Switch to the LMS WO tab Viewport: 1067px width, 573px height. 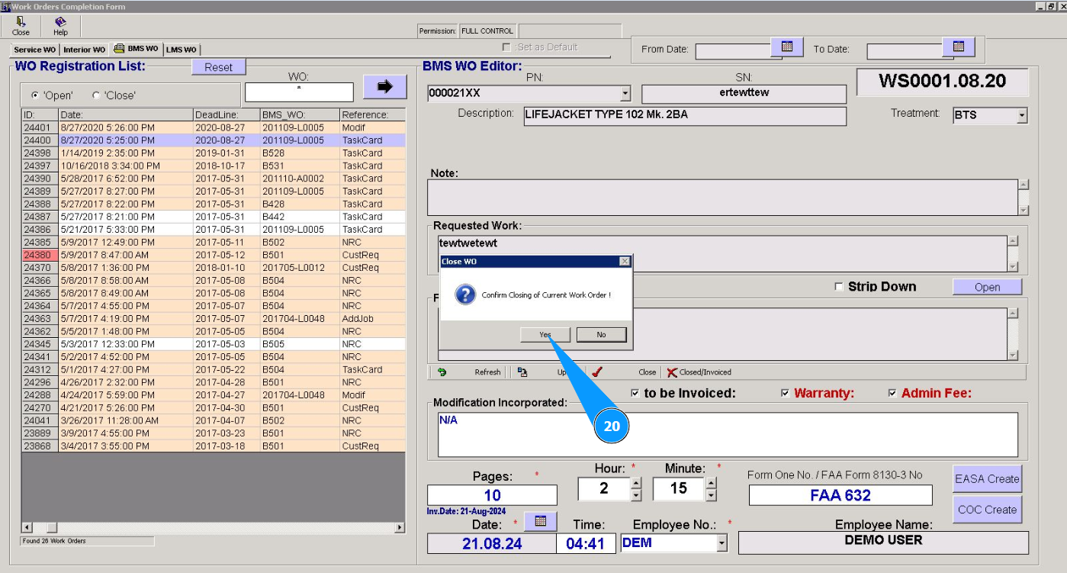click(182, 50)
